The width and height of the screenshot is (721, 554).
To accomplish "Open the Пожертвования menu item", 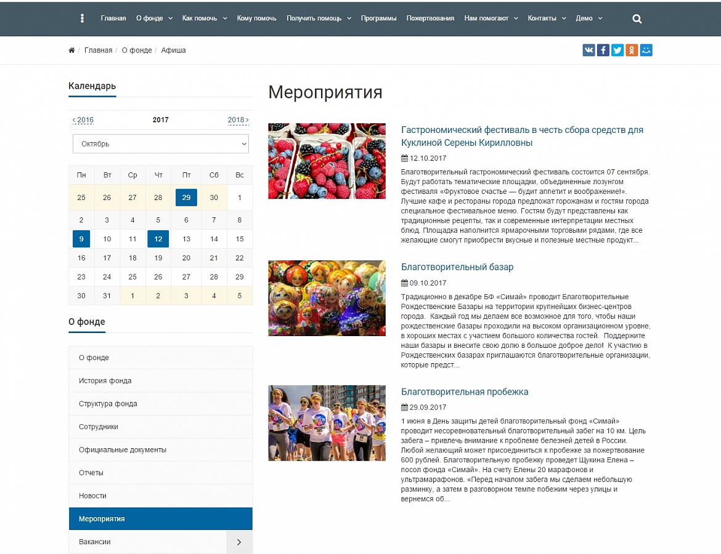I will tap(430, 18).
